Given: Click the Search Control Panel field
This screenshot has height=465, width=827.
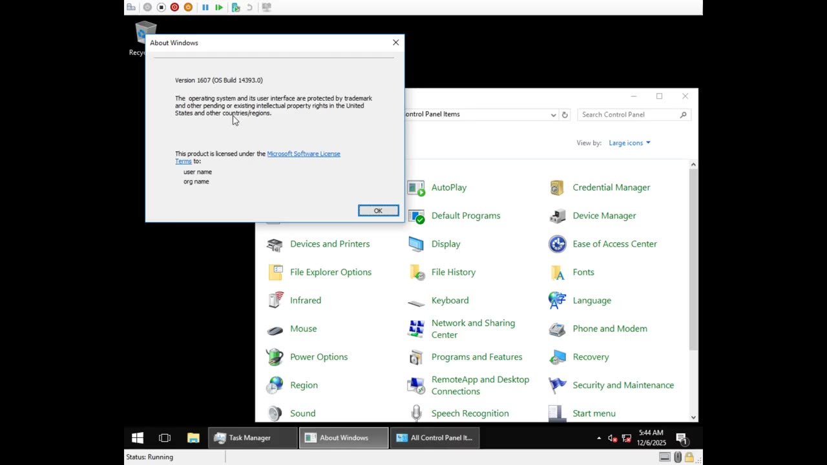Looking at the screenshot, I should (x=634, y=115).
